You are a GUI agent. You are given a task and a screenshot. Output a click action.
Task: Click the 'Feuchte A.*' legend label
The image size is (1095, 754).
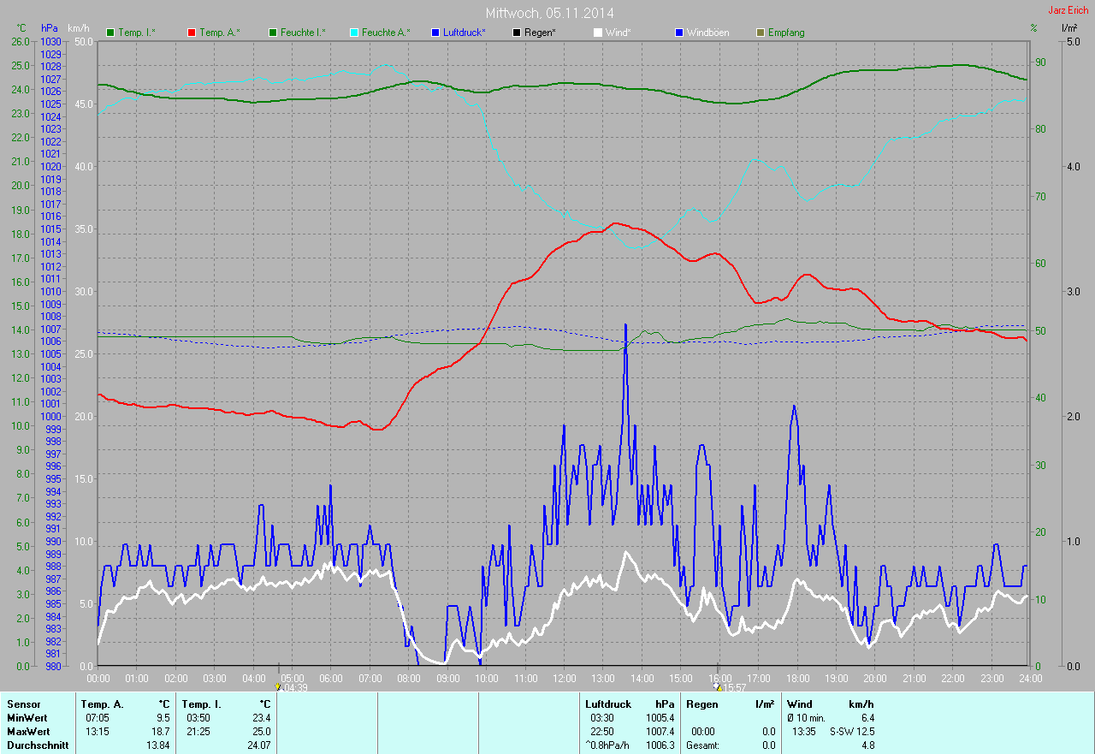[386, 33]
